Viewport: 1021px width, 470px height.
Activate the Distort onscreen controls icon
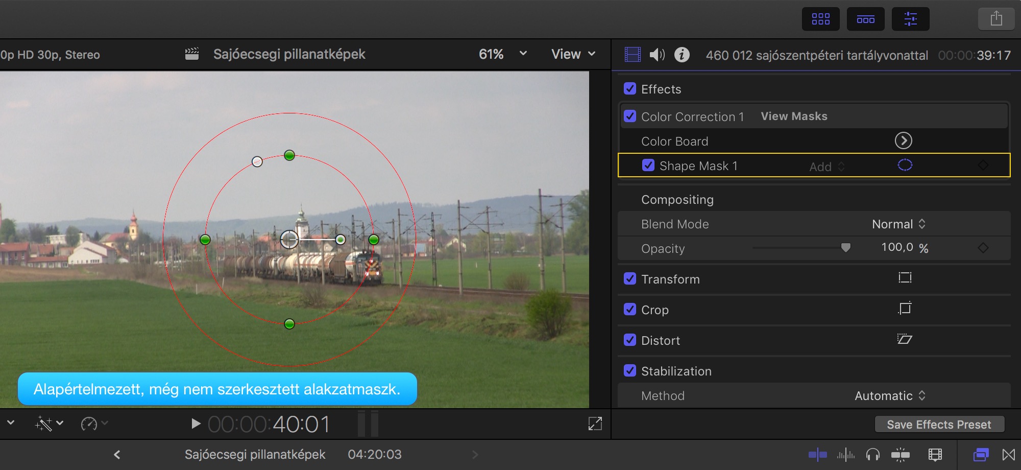tap(905, 339)
